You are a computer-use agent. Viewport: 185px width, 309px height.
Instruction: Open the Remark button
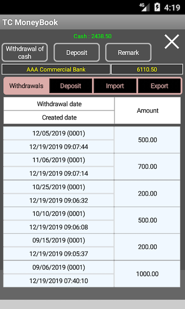pos(128,53)
